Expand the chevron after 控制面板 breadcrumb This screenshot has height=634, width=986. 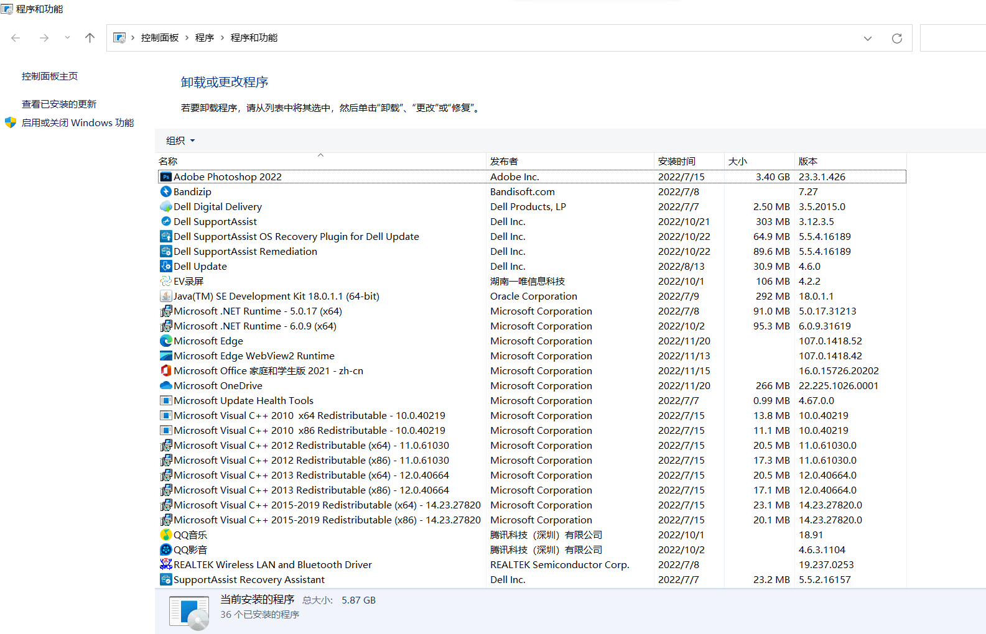(x=187, y=38)
